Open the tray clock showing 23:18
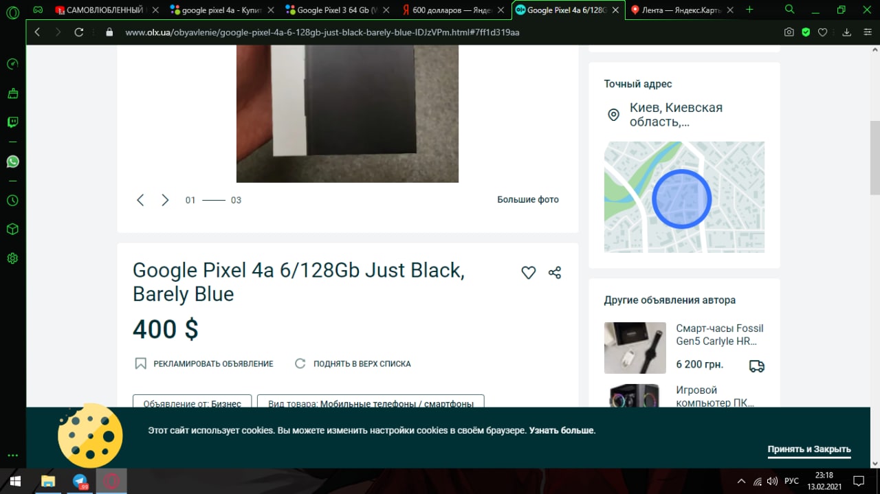This screenshot has height=494, width=880. [x=824, y=481]
